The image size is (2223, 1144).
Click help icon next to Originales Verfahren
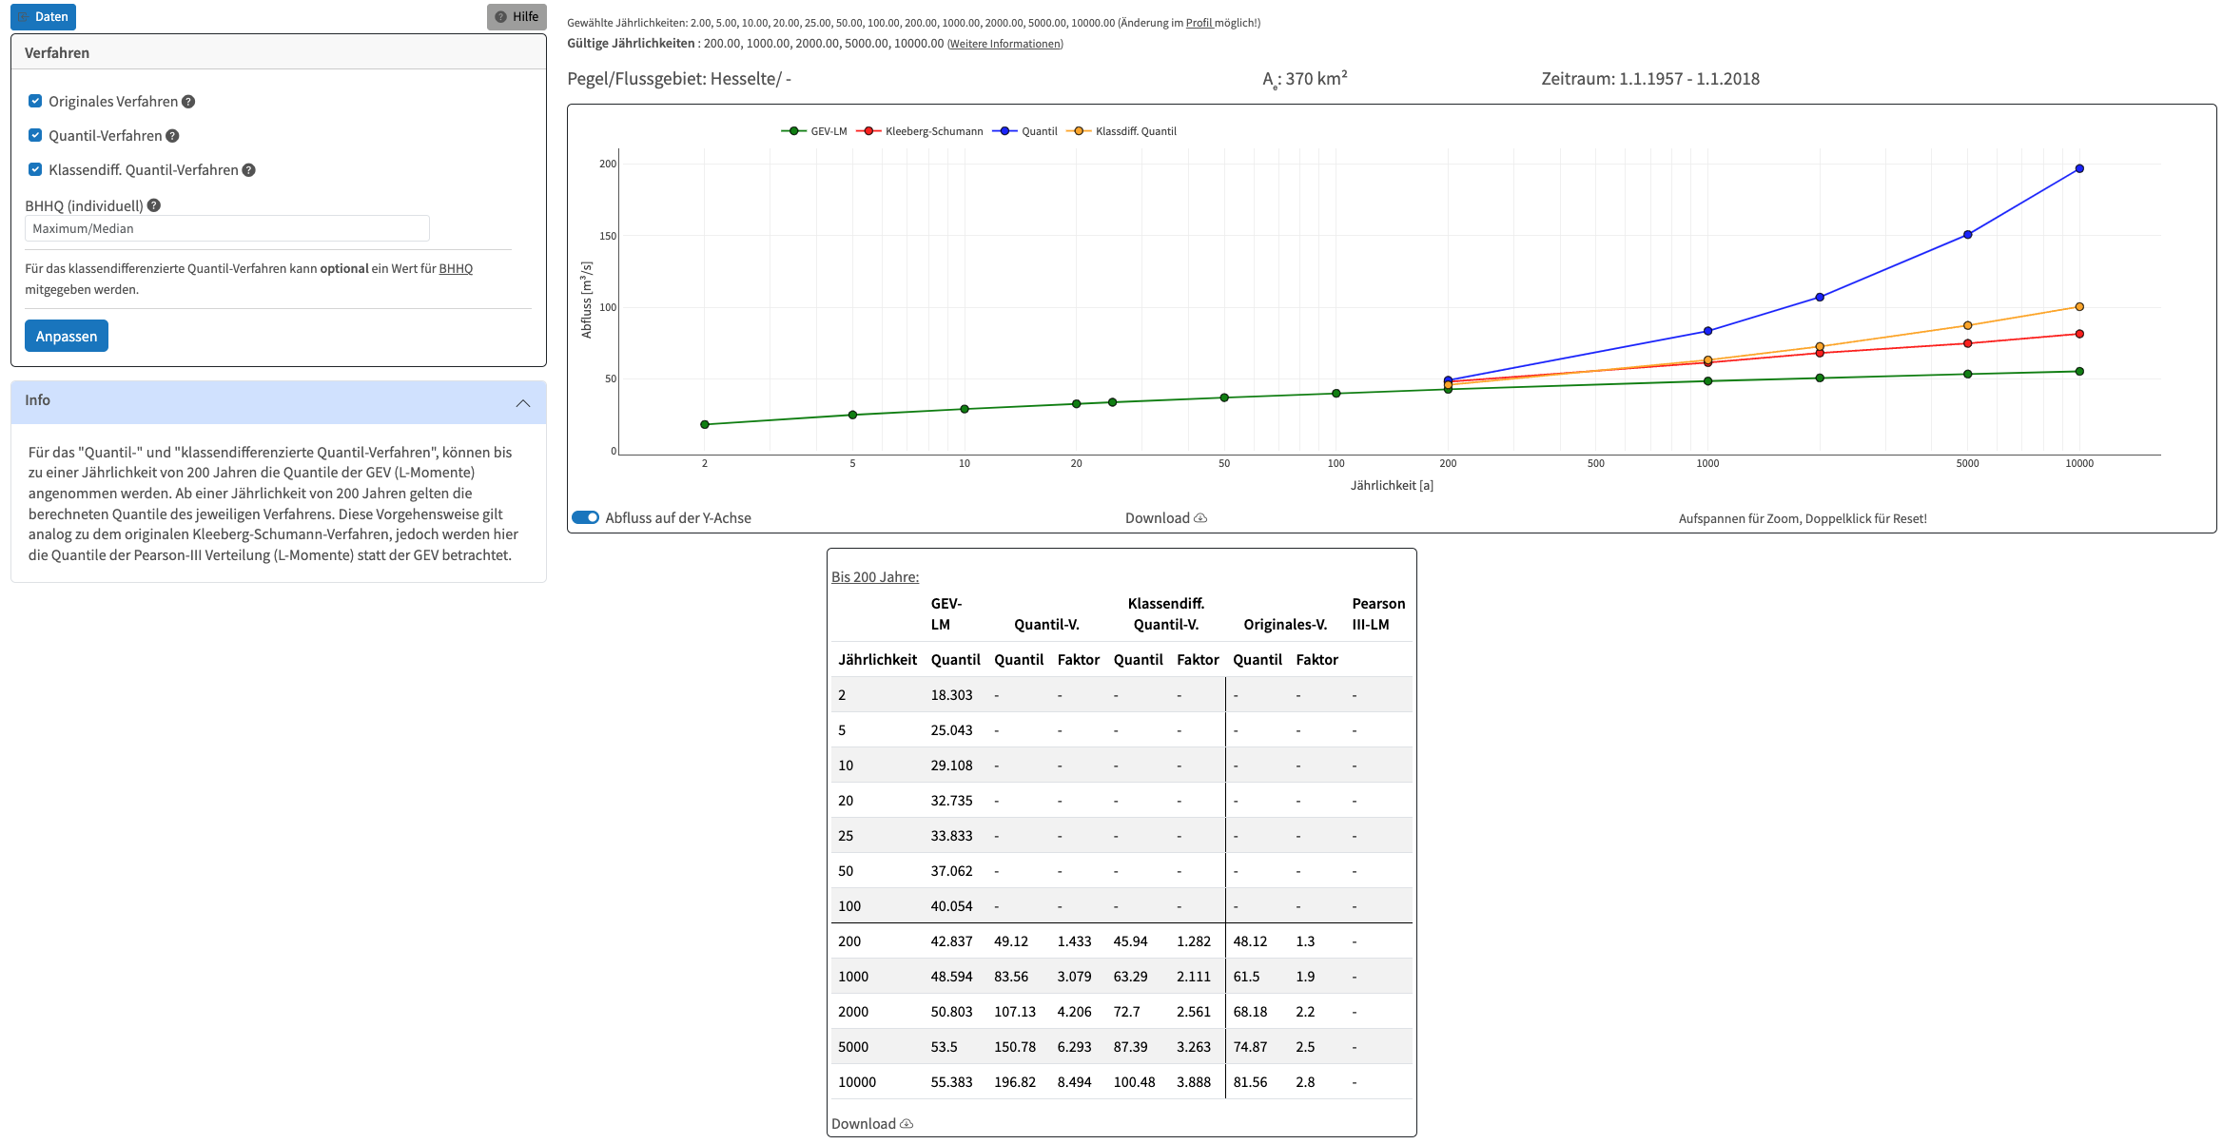point(188,102)
